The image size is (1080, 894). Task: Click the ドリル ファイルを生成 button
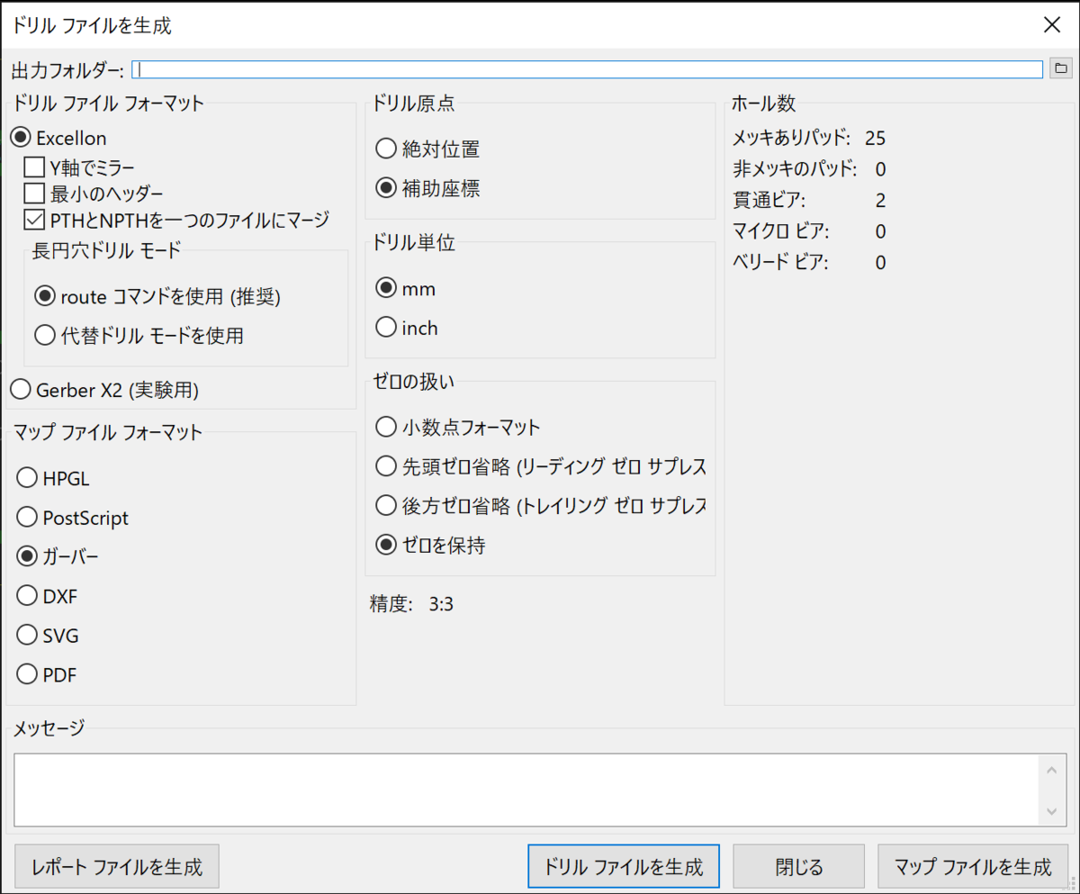[x=623, y=867]
